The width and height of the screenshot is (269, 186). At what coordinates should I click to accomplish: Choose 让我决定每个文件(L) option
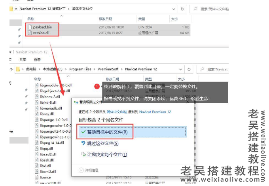click(104, 155)
